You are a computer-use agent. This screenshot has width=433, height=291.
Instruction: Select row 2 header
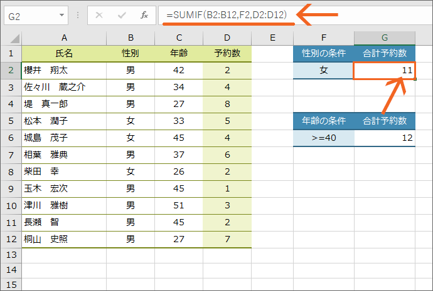(11, 71)
